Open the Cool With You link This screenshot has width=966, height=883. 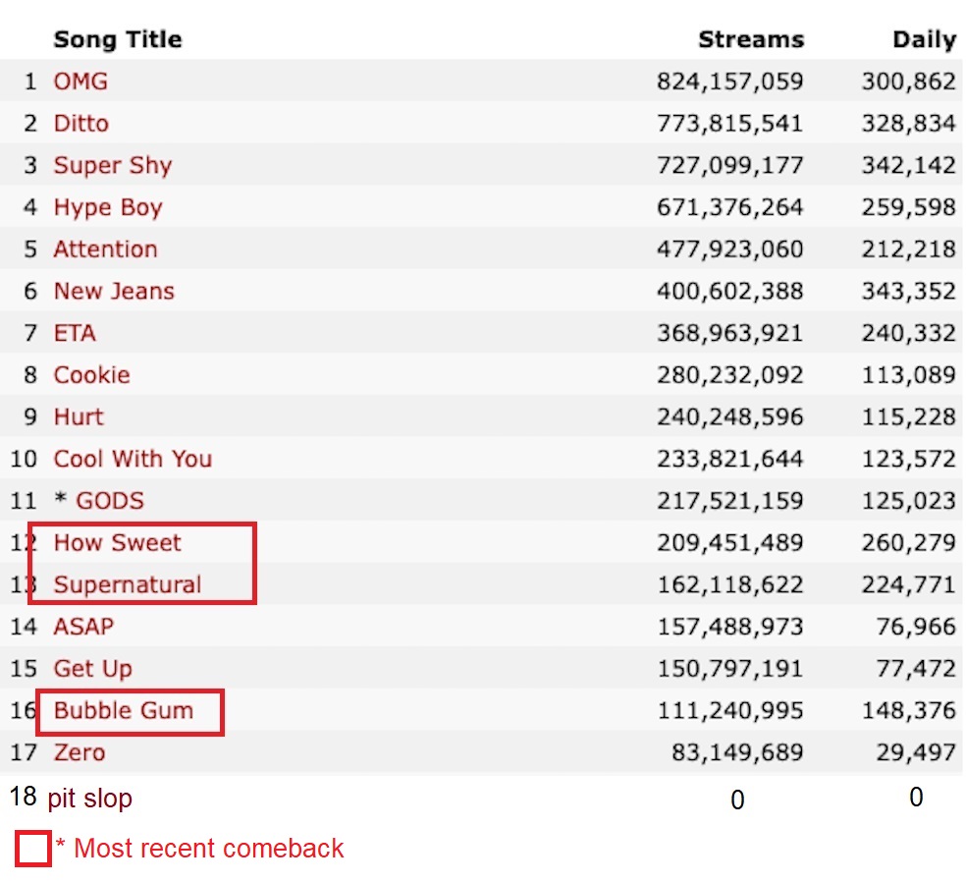point(133,459)
